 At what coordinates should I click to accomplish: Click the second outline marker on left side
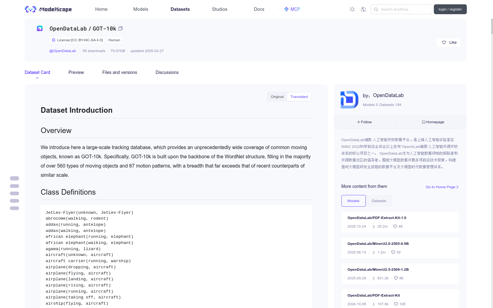(x=14, y=186)
